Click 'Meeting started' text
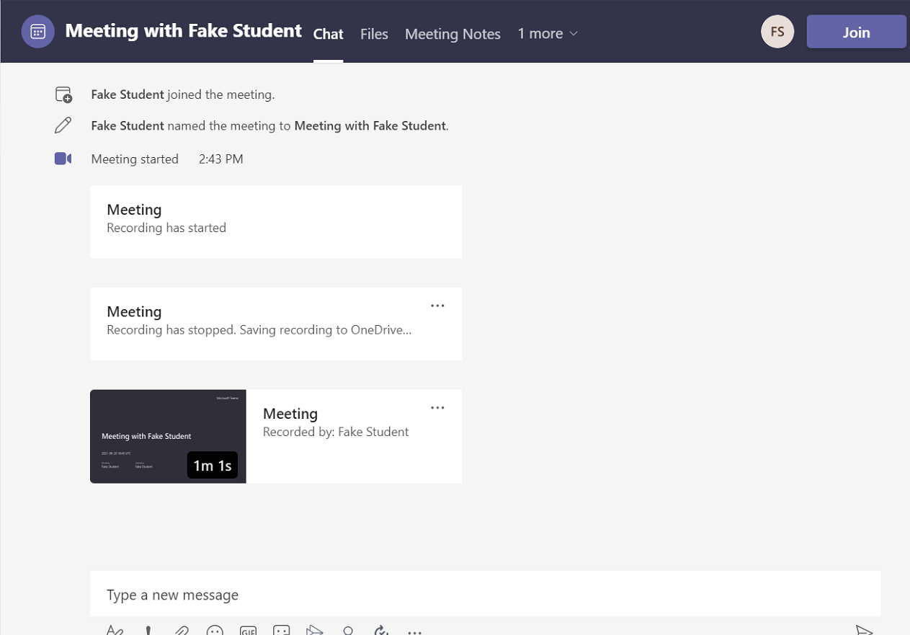The height and width of the screenshot is (635, 910). (135, 159)
